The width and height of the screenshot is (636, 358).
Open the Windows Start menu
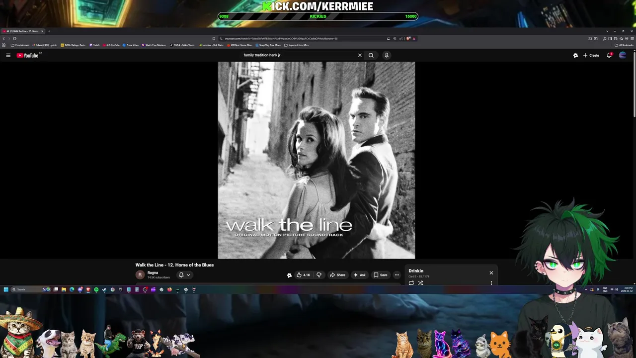pyautogui.click(x=6, y=289)
